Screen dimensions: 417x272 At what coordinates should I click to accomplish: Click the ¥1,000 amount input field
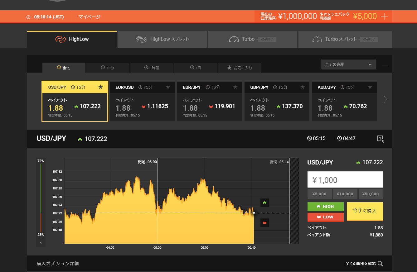(345, 180)
